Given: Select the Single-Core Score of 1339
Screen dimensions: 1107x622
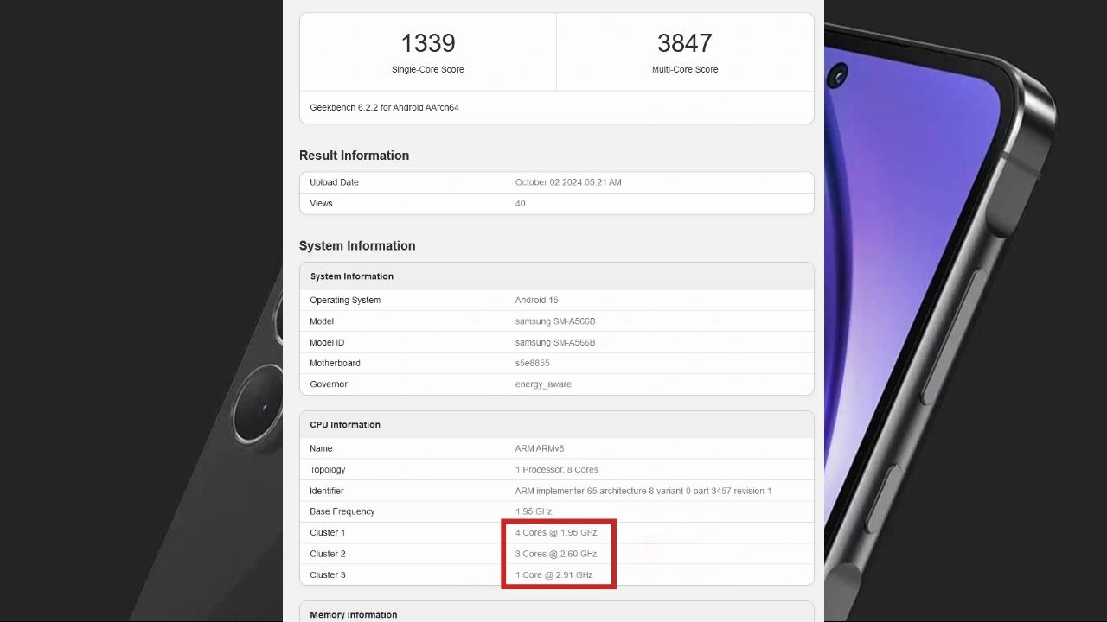Looking at the screenshot, I should point(427,43).
